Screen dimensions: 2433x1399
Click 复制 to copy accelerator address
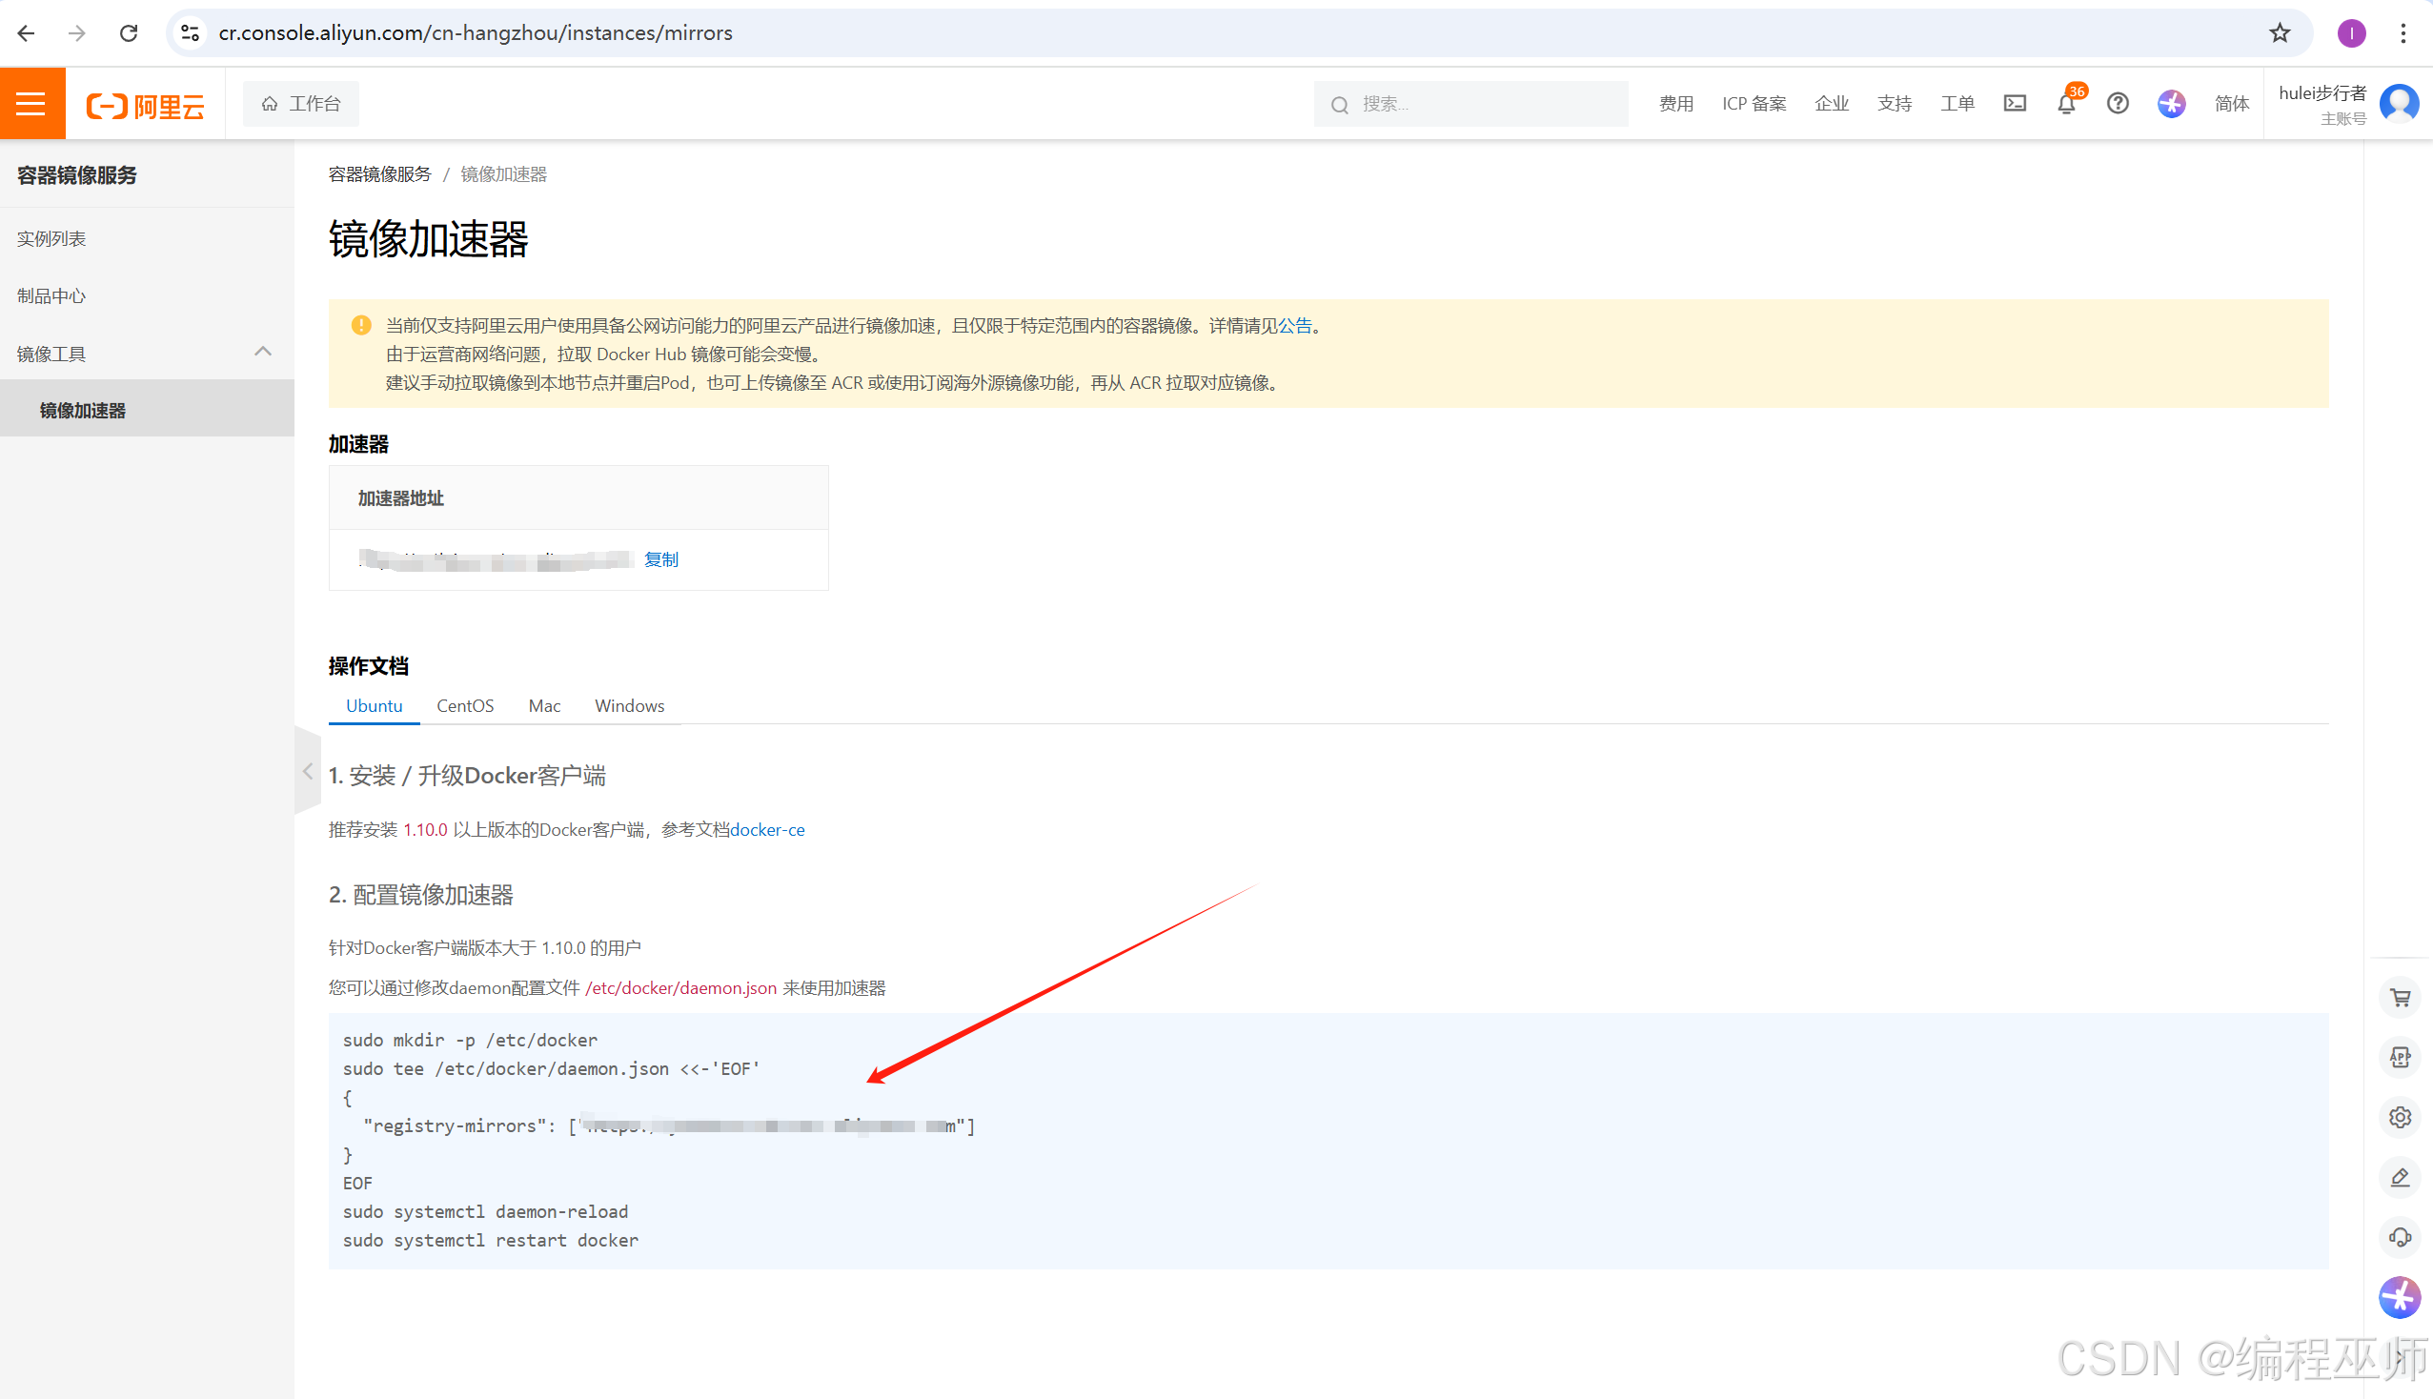click(660, 560)
